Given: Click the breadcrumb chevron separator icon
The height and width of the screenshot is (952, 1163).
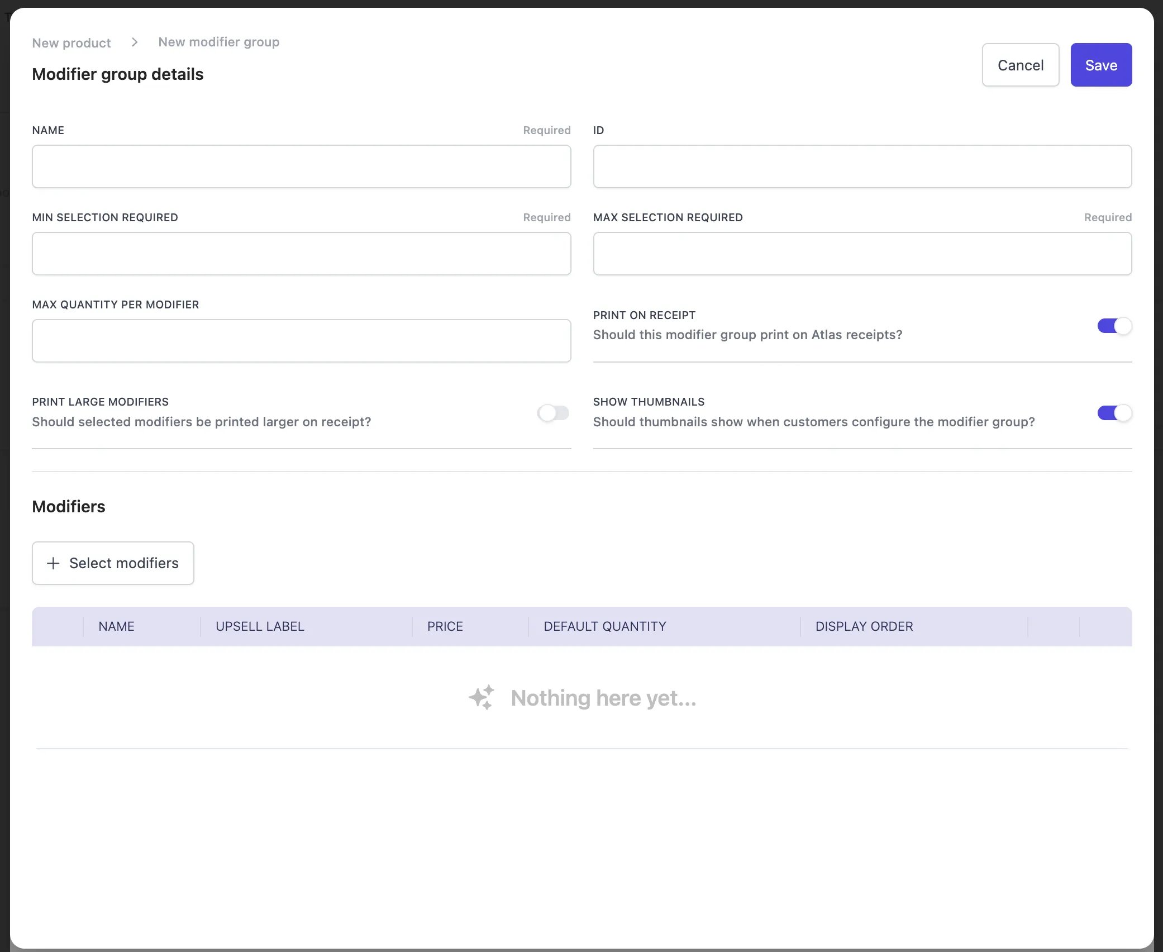Looking at the screenshot, I should (135, 42).
